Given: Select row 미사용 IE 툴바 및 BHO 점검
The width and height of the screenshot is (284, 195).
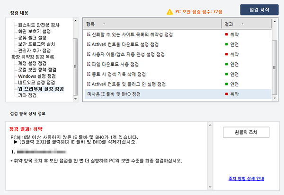Looking at the screenshot, I should click(x=178, y=94).
